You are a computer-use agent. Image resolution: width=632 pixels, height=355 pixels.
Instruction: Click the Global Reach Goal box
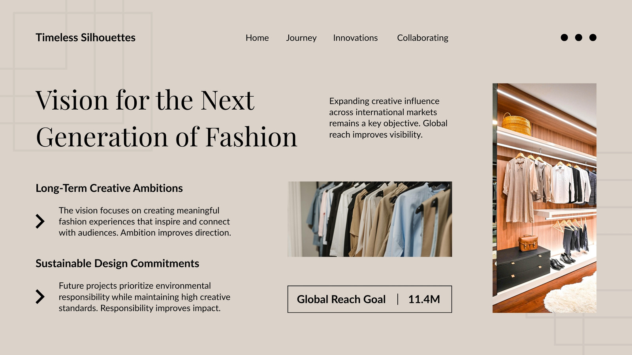[370, 299]
